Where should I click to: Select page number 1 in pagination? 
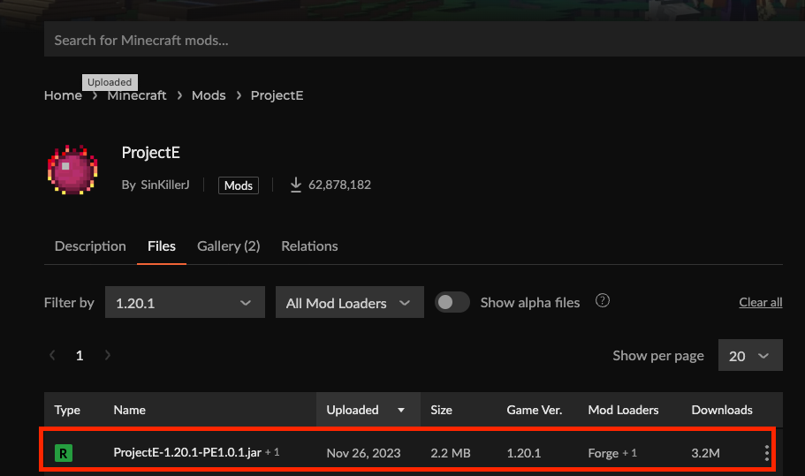80,355
